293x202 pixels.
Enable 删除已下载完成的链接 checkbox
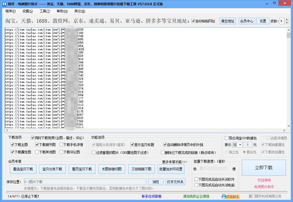pos(163,153)
